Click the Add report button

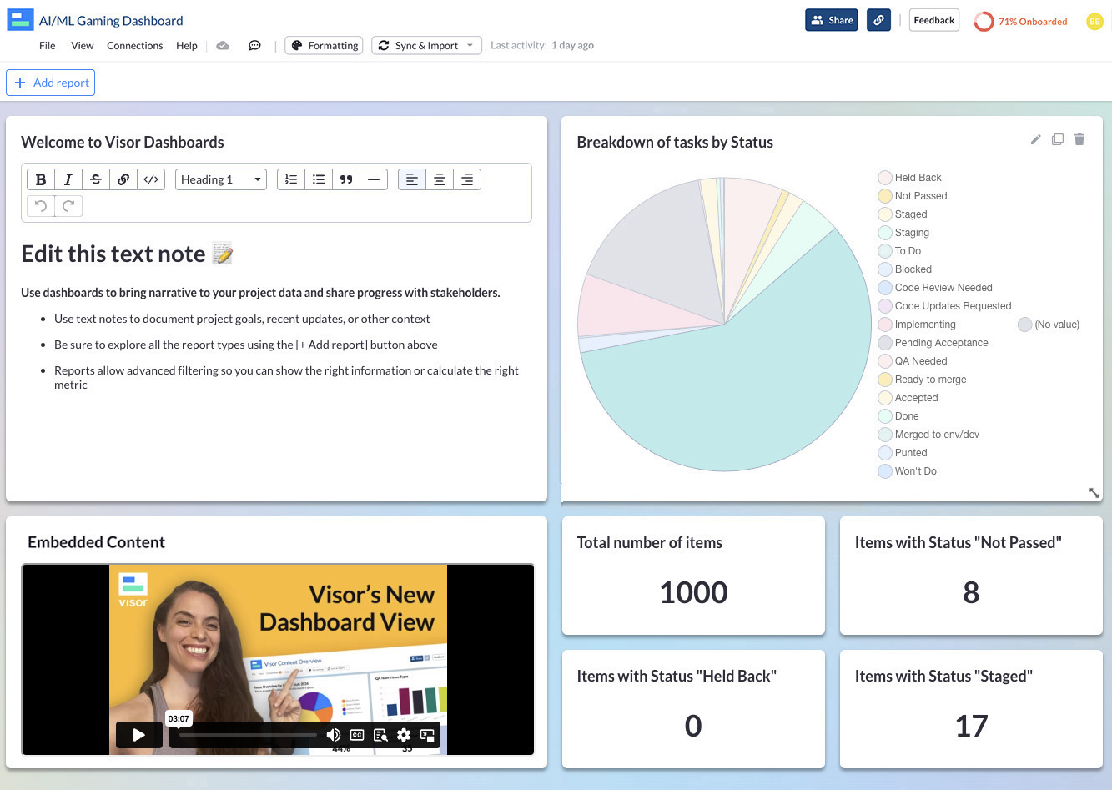point(50,83)
